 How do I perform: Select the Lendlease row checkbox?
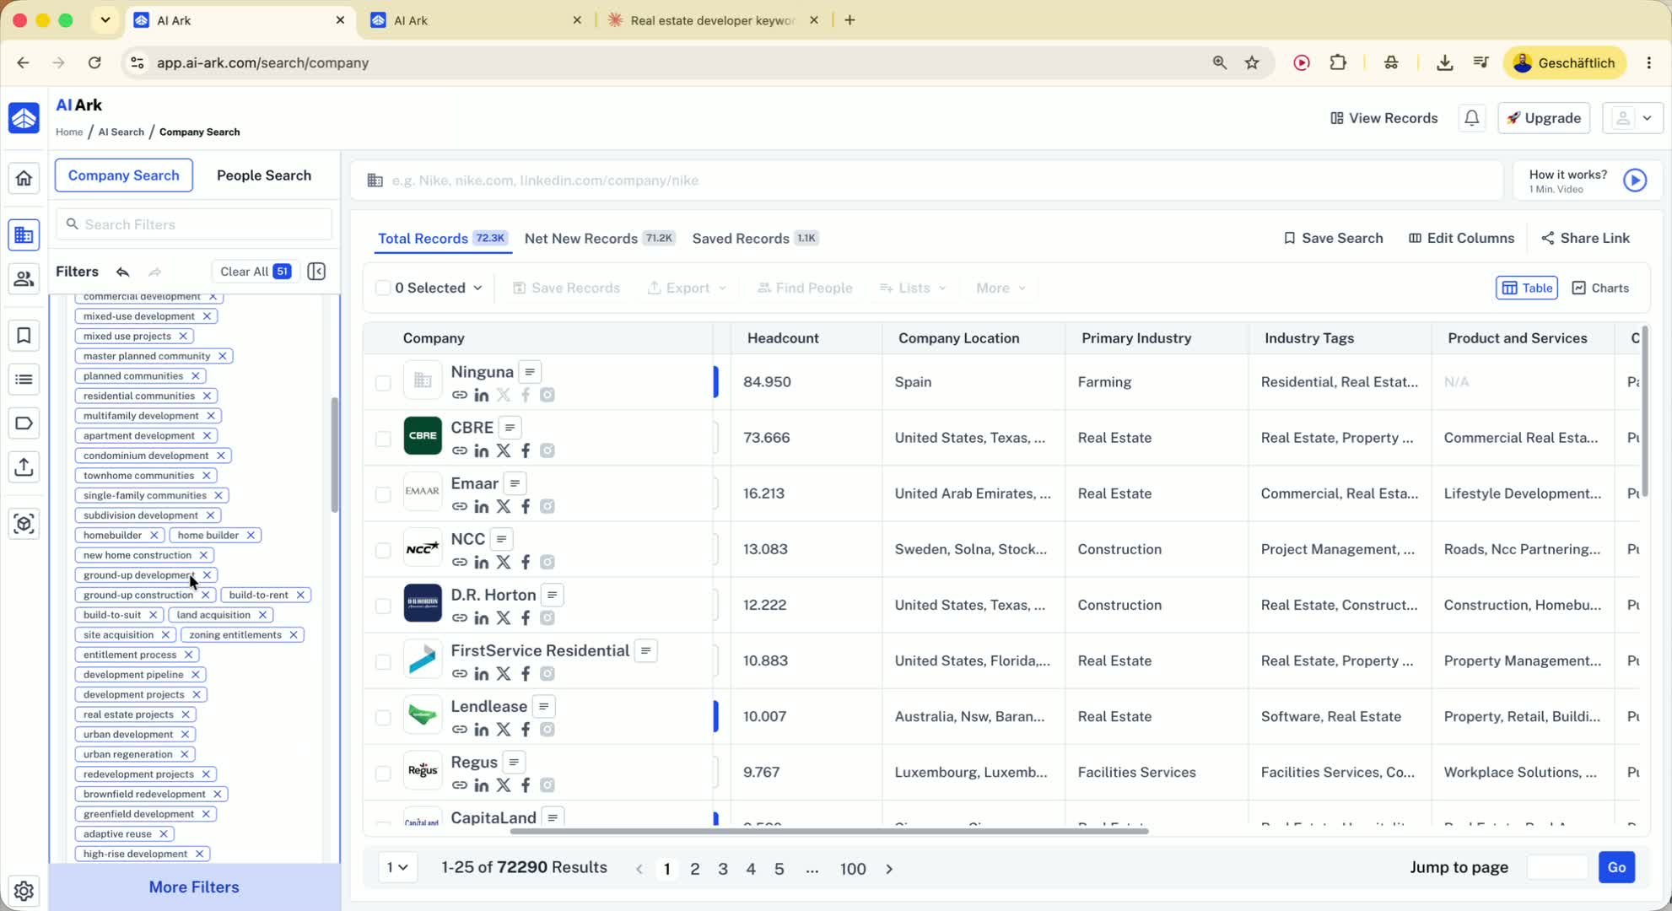(x=383, y=717)
